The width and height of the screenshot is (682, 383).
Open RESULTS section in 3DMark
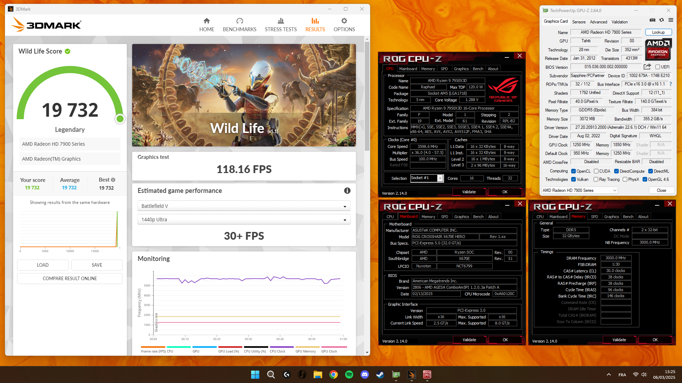coord(315,25)
